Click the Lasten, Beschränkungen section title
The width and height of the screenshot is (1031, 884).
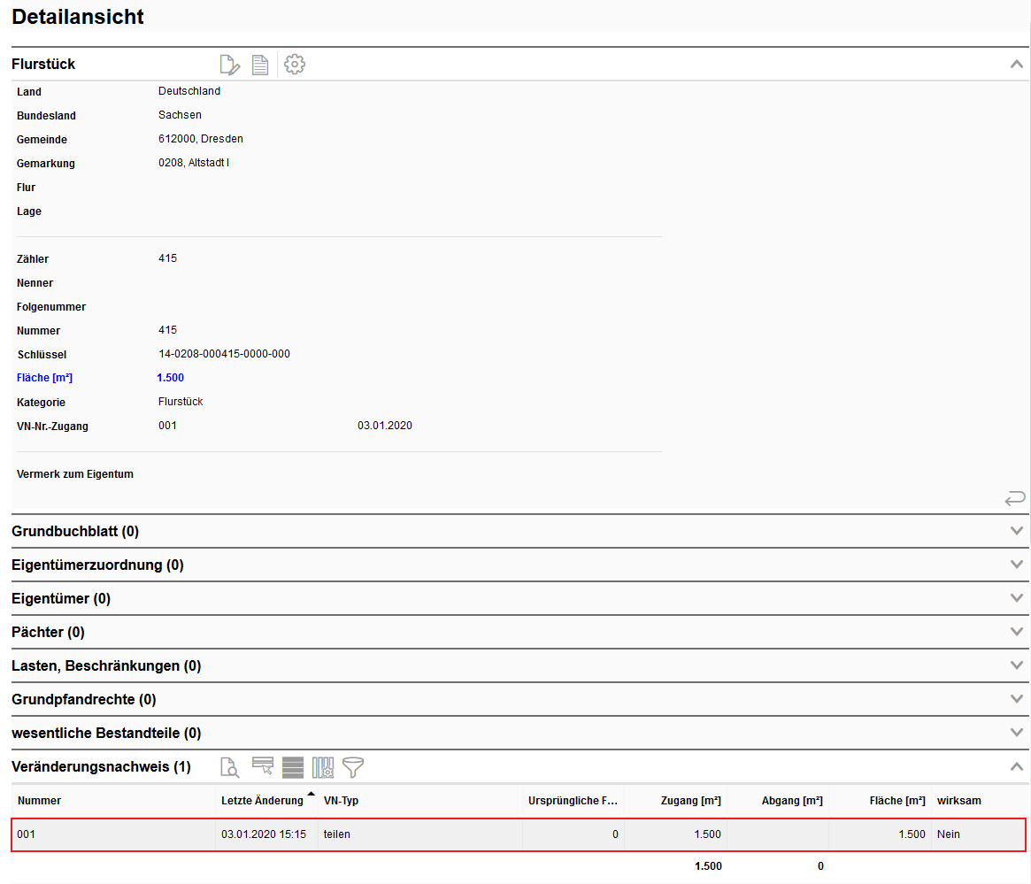(x=106, y=666)
